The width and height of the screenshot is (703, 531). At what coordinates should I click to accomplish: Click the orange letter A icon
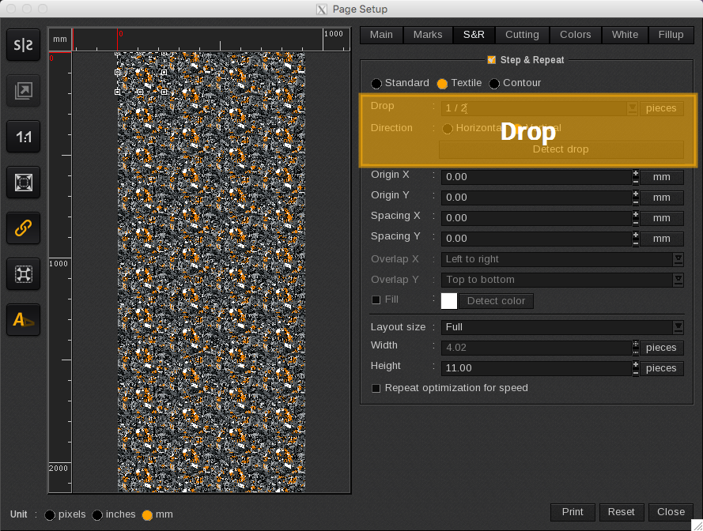click(x=24, y=320)
